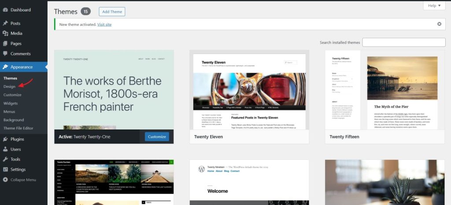Click the Settings sliders icon
The image size is (451, 205).
tap(5, 169)
